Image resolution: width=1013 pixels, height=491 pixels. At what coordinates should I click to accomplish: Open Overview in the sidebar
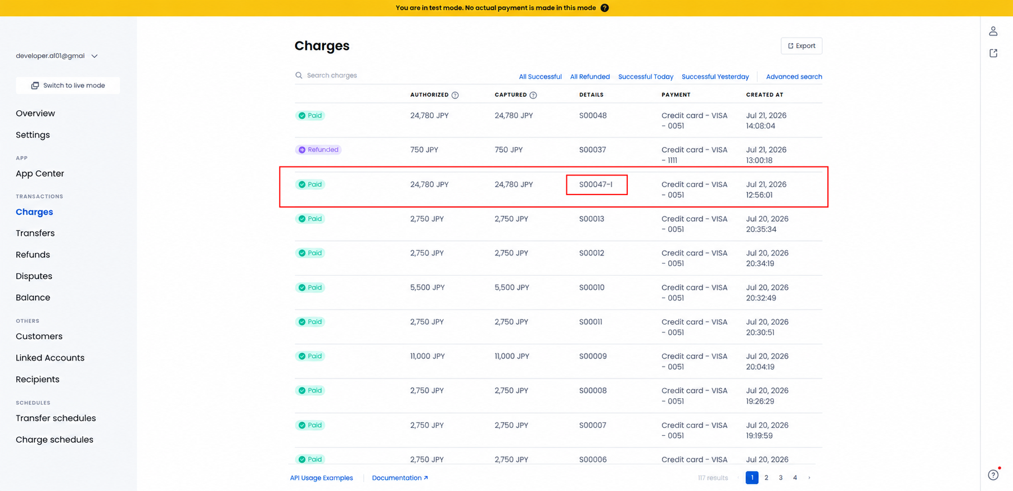[35, 113]
